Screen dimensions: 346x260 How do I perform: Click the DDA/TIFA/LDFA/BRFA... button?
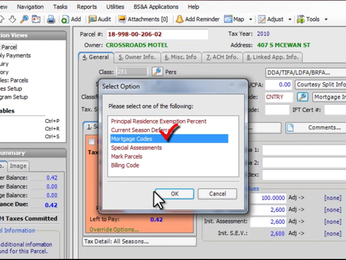coord(305,73)
